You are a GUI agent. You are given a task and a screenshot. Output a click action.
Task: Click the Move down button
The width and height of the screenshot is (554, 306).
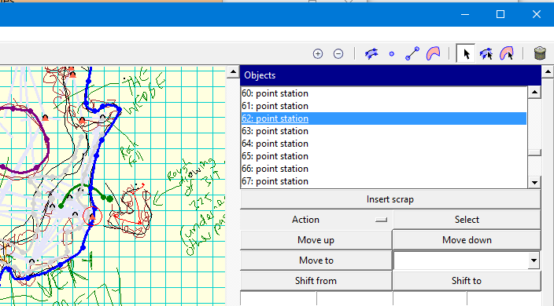(467, 240)
